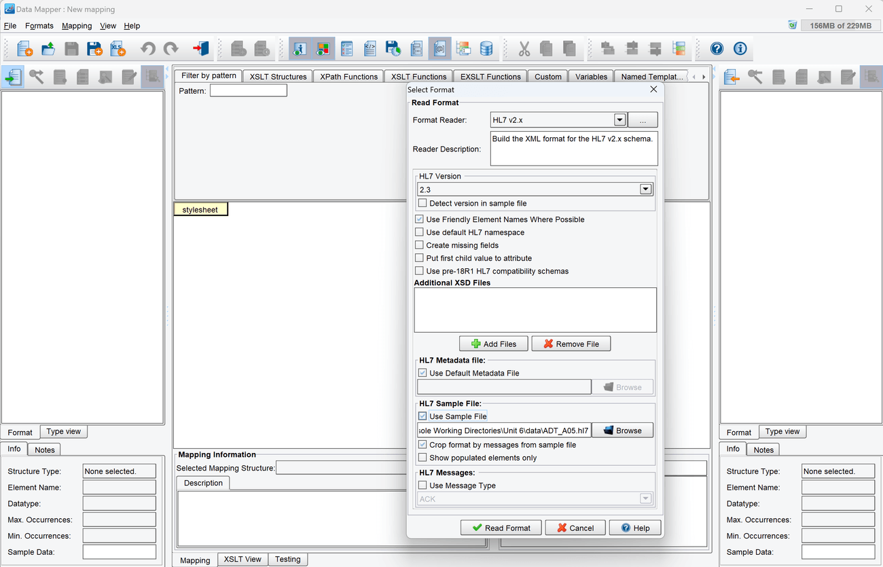Expand the ACK message type dropdown
This screenshot has width=883, height=567.
click(645, 498)
